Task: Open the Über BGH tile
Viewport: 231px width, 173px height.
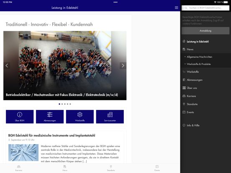Action: (20, 117)
